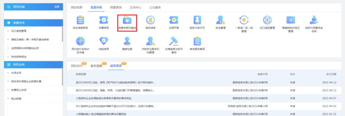This screenshot has width=345, height=116.
Task: Click 未读 status in 2021-04-07 row
Action: (292, 98)
